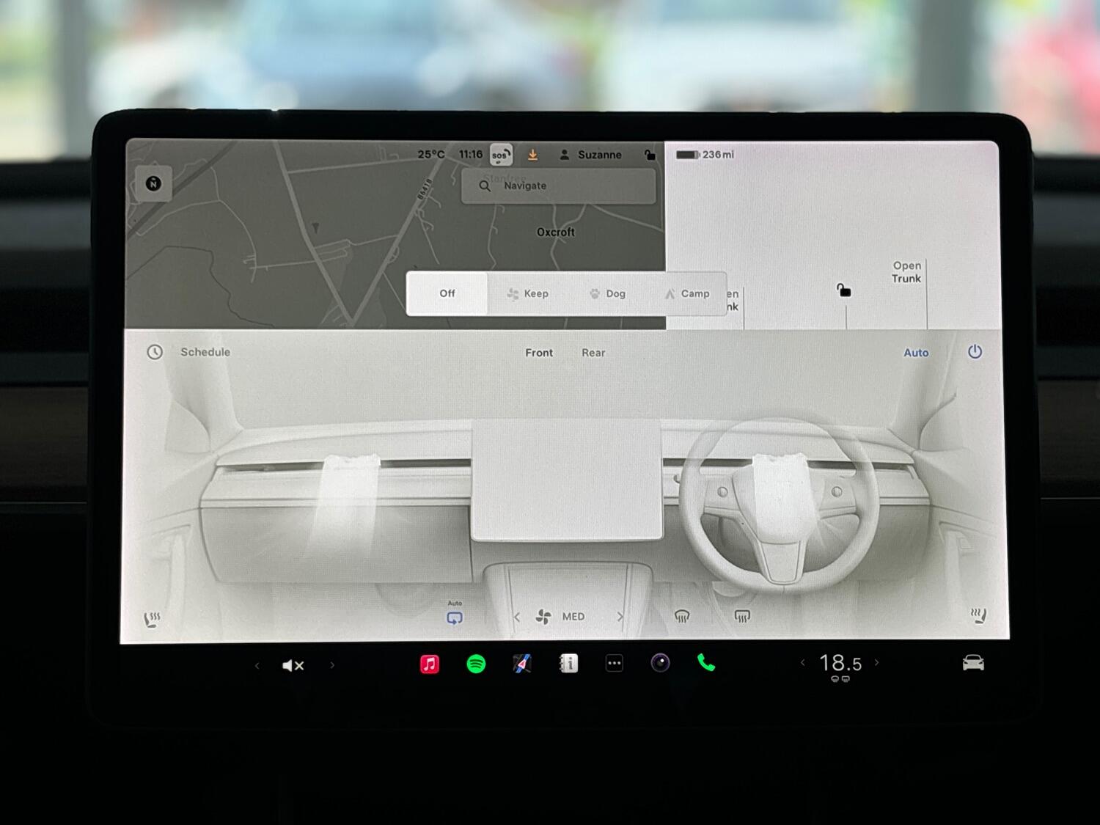
Task: Open the owner's manual app
Action: click(x=568, y=664)
